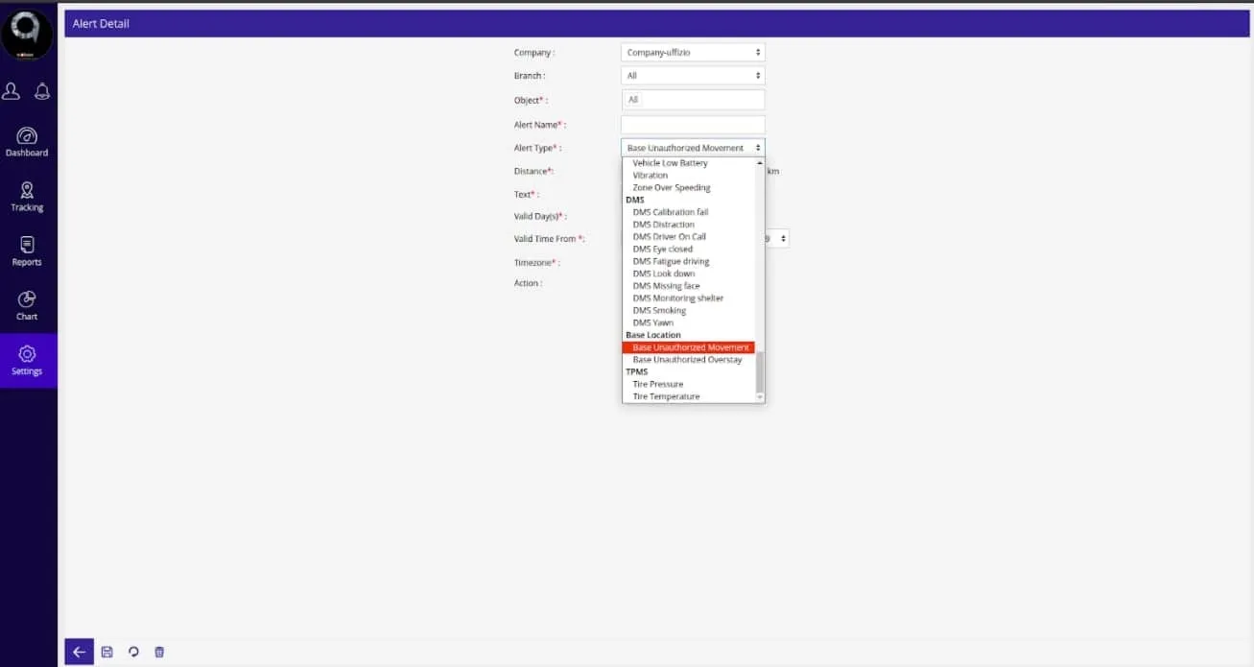The height and width of the screenshot is (667, 1254).
Task: Collapse the Alert Type dropdown
Action: point(693,148)
